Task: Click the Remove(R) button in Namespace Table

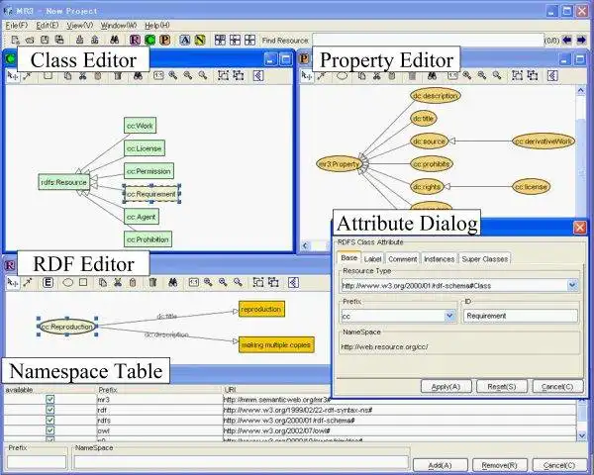Action: 499,465
